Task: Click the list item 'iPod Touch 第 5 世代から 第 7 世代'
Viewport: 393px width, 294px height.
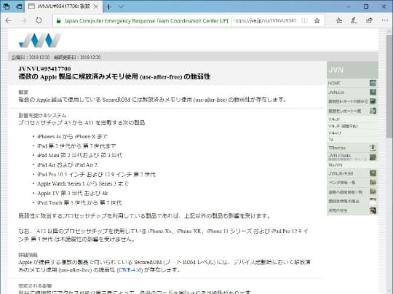Action: 79,203
